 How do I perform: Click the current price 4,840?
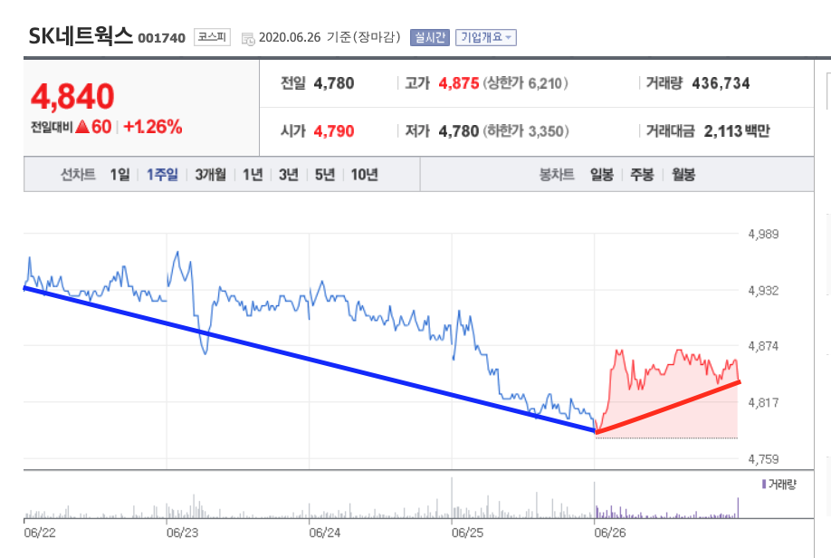pyautogui.click(x=72, y=96)
